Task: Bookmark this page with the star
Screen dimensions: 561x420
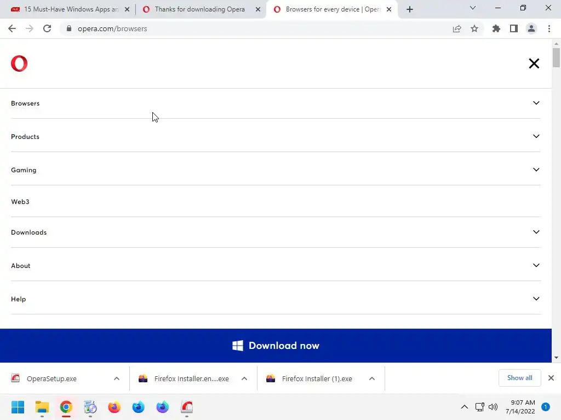Action: click(474, 28)
